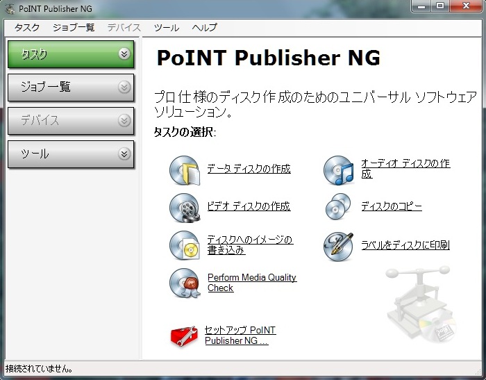Open セットアップ PoINT Publisher NG link
The width and height of the screenshot is (486, 380).
(240, 335)
